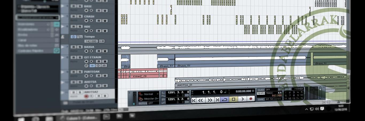This screenshot has width=365, height=121.
Task: Toggle inserts state button on GIT ETXAUN
Action: [92, 66]
